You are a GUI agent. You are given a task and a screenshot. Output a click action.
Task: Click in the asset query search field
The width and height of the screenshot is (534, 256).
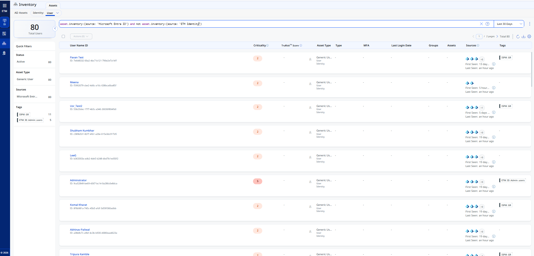[x=268, y=24]
